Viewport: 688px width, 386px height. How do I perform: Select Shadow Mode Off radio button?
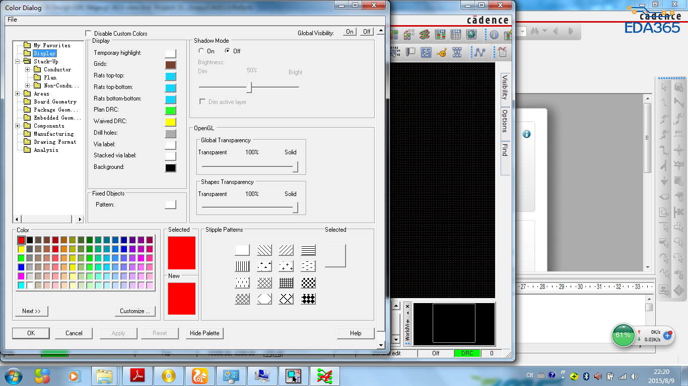(228, 51)
